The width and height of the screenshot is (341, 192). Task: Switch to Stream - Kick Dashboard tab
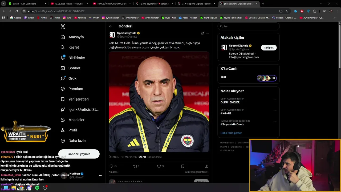point(27,4)
